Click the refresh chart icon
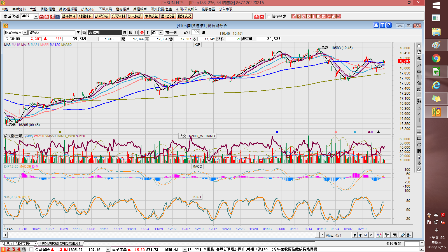448x252 pixels. click(x=371, y=235)
